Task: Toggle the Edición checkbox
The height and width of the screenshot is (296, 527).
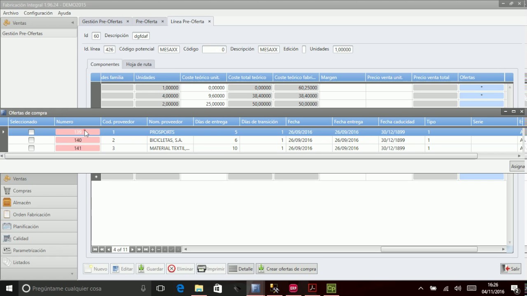Action: [x=304, y=49]
